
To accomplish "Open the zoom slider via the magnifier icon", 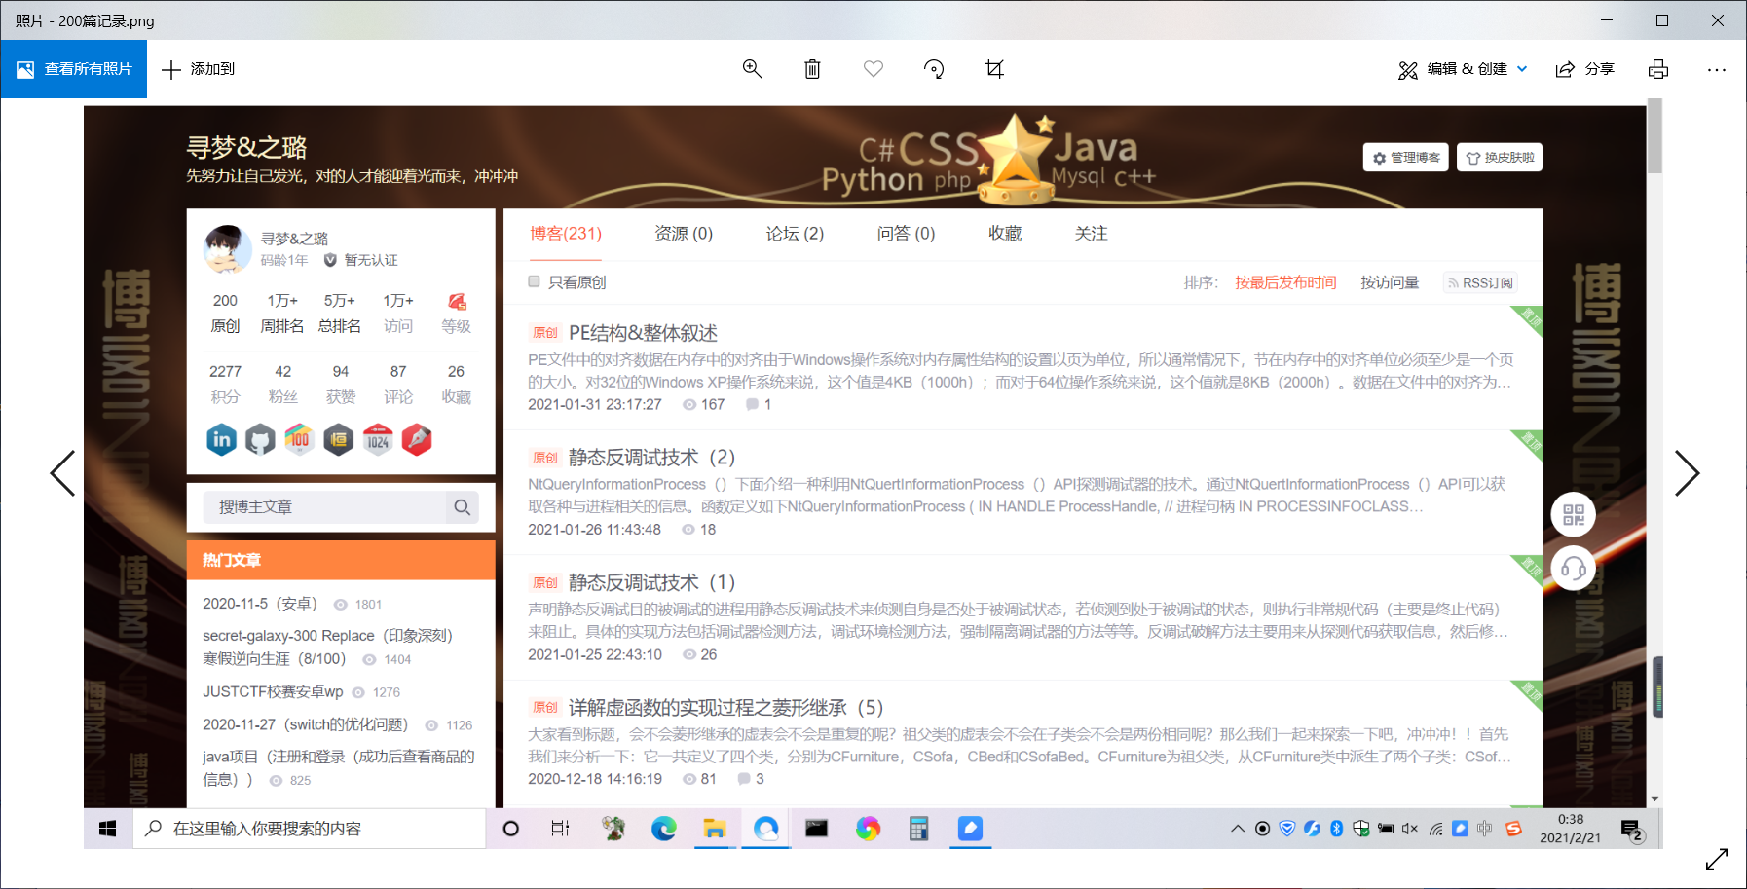I will tap(752, 69).
